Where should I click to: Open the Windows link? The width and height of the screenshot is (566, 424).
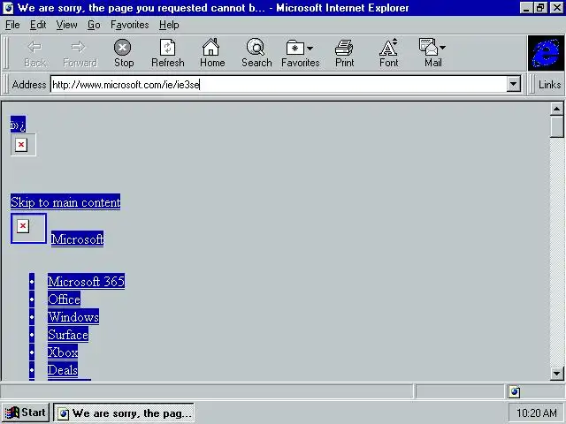click(73, 316)
